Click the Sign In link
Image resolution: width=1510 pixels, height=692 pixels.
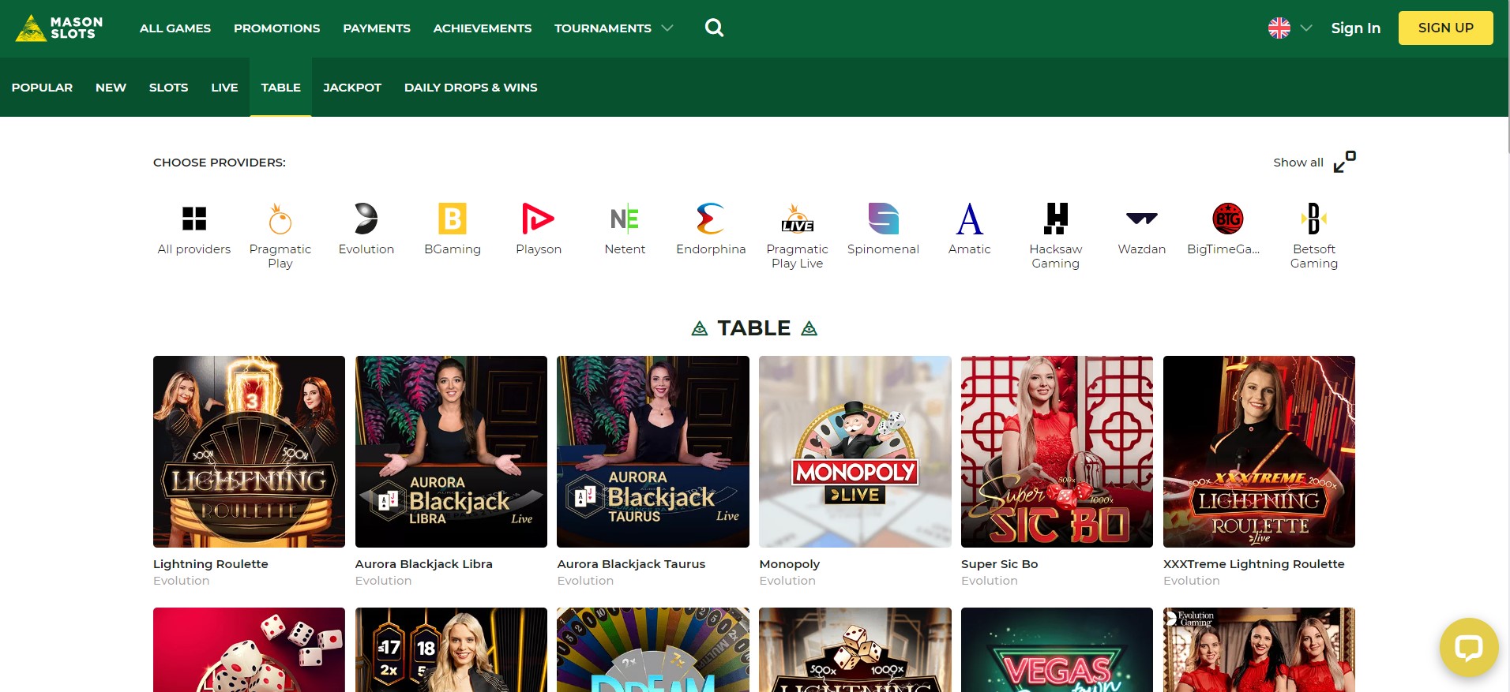(1356, 28)
